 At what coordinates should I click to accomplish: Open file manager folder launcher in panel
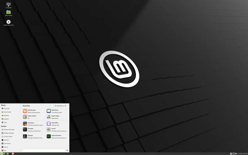click(x=7, y=153)
